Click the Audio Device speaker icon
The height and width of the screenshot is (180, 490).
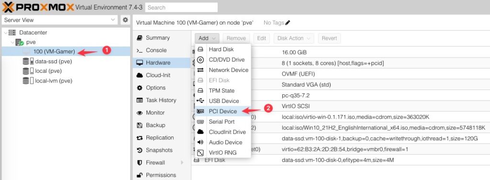click(200, 142)
